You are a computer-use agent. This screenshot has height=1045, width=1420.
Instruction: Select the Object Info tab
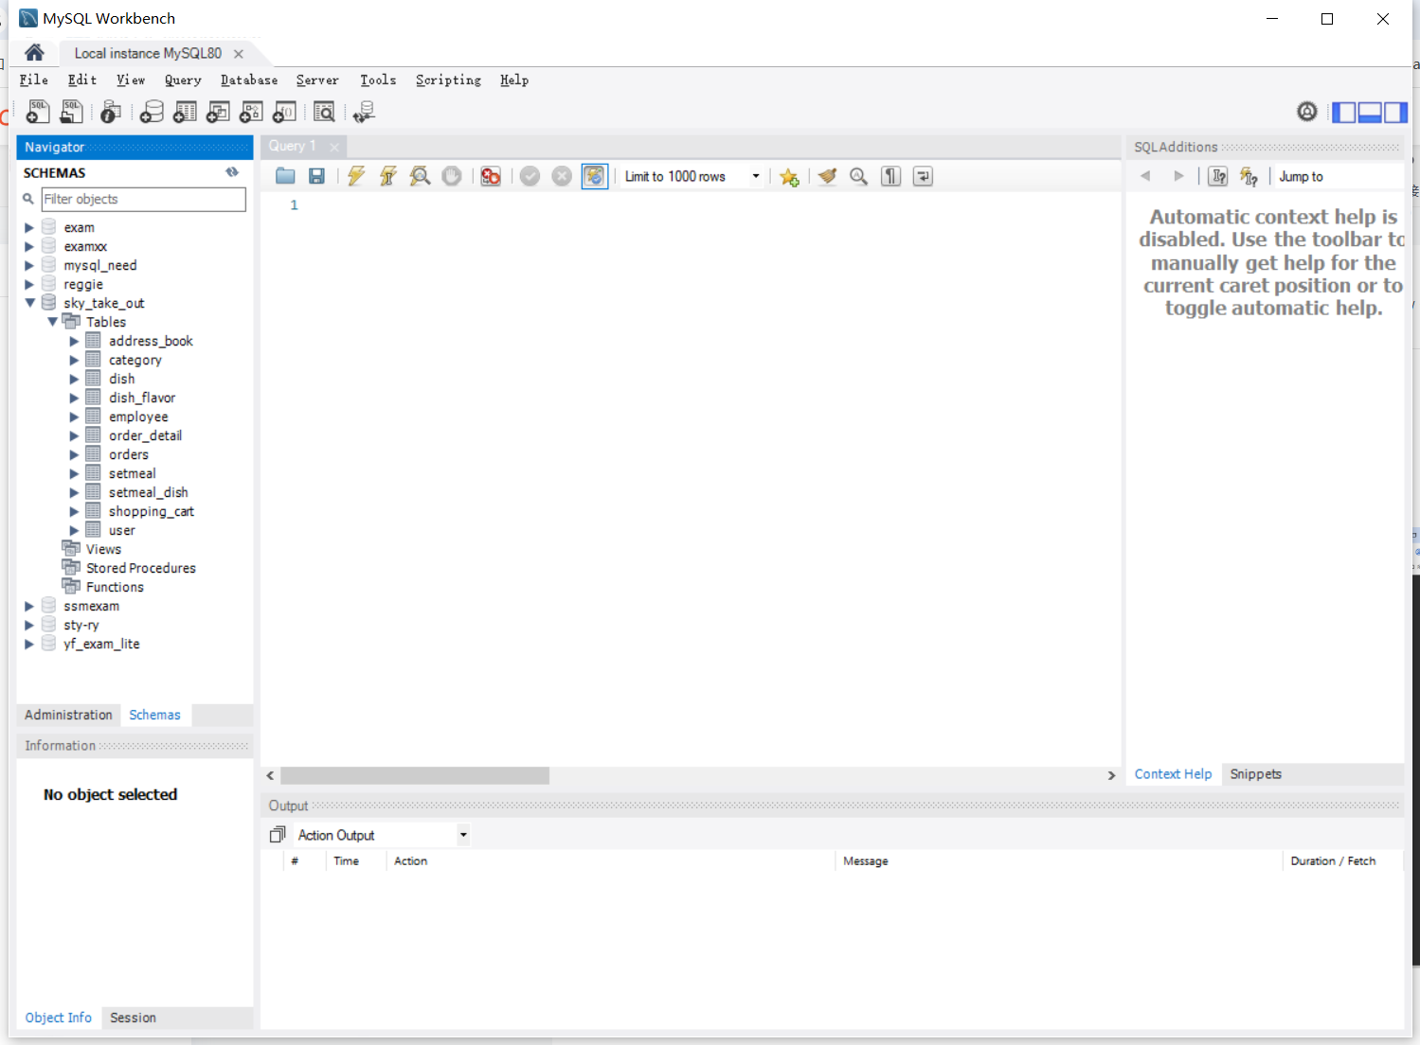click(59, 1018)
